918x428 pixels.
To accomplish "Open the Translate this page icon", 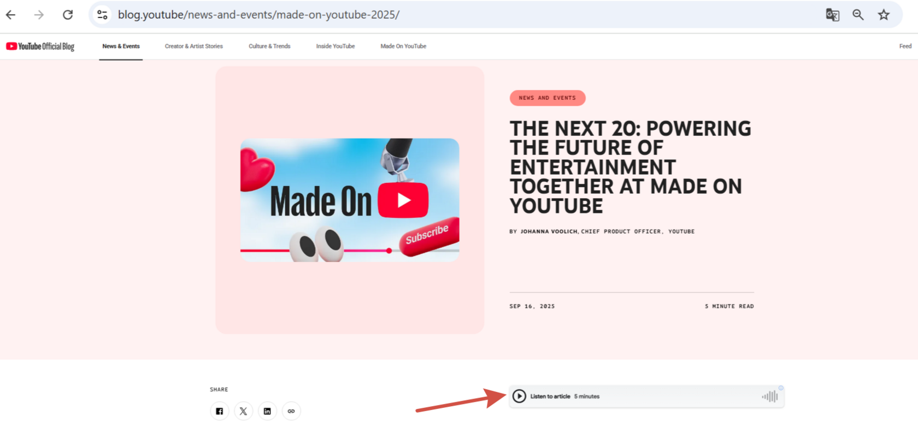I will pyautogui.click(x=832, y=15).
